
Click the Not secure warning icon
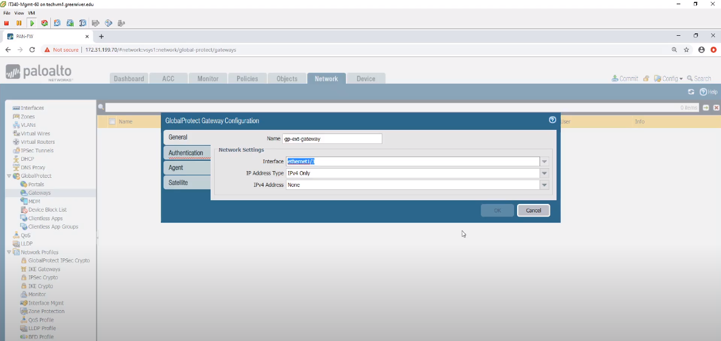[x=47, y=50]
